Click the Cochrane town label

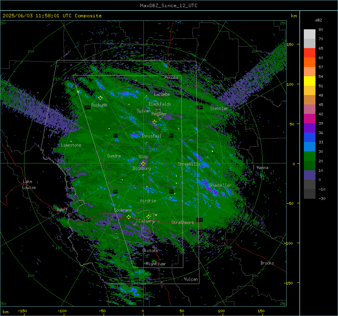(123, 210)
